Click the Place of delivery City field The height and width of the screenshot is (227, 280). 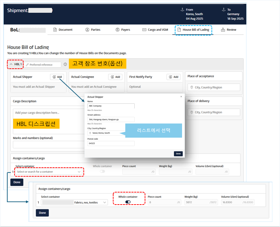click(x=214, y=112)
